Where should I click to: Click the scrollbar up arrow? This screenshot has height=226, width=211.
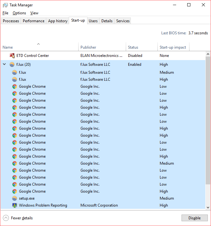point(208,54)
